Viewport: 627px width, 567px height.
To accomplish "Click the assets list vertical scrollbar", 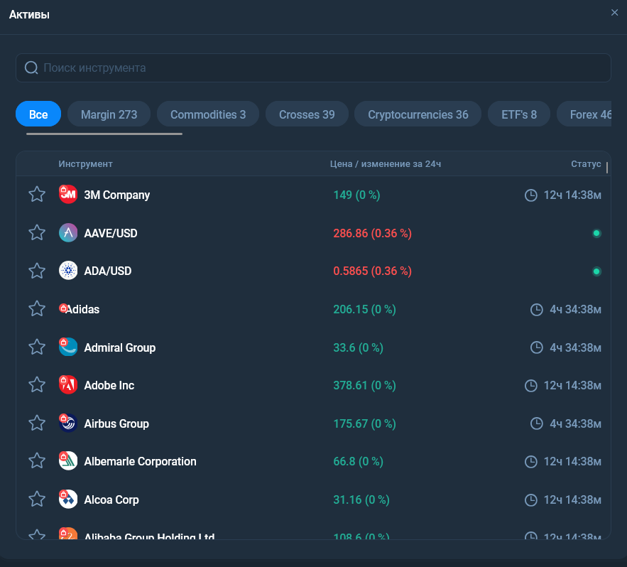I will pyautogui.click(x=607, y=168).
